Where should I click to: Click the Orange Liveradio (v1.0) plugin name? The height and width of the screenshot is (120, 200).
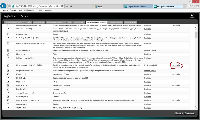coord(25,93)
